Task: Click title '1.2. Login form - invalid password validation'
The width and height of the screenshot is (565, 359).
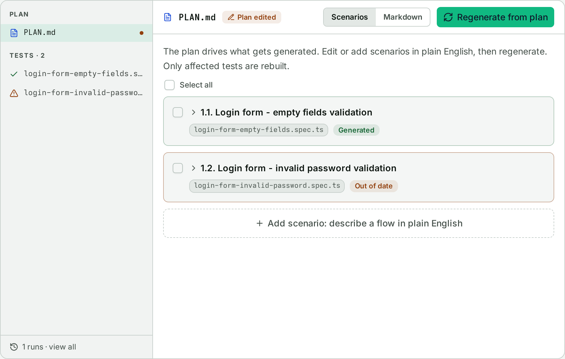Action: [x=298, y=168]
